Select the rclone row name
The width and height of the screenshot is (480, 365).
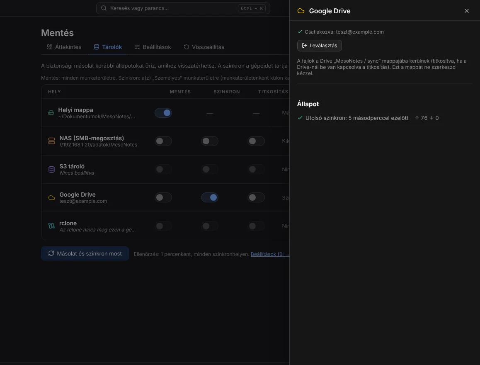68,223
